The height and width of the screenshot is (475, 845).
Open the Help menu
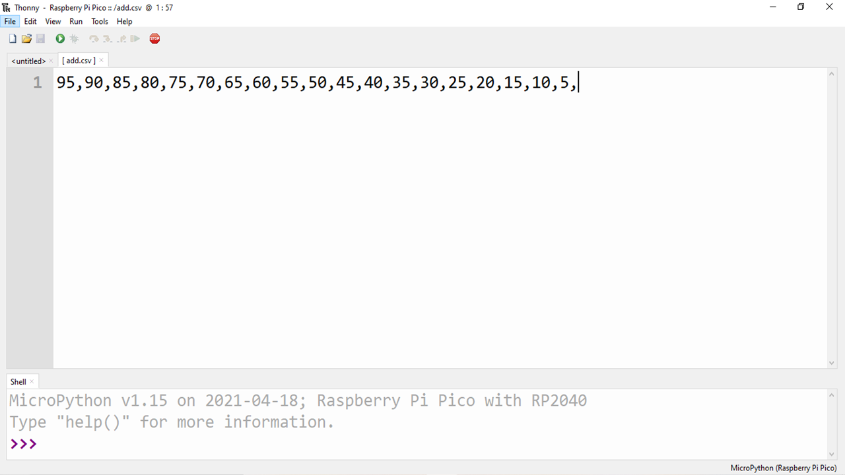click(124, 21)
